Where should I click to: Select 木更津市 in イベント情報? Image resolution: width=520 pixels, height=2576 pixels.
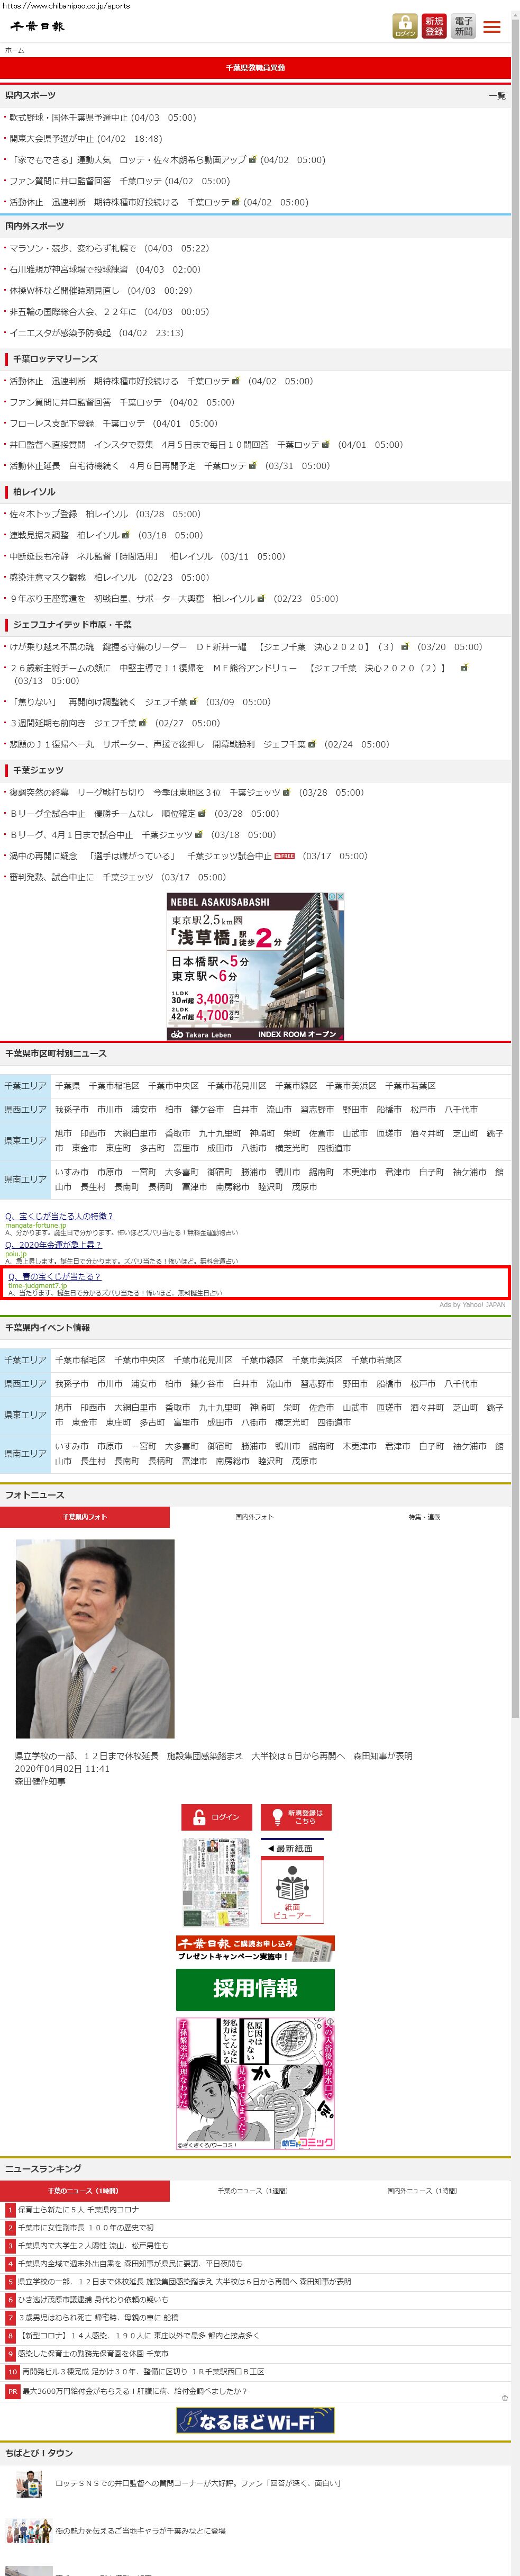[359, 1446]
